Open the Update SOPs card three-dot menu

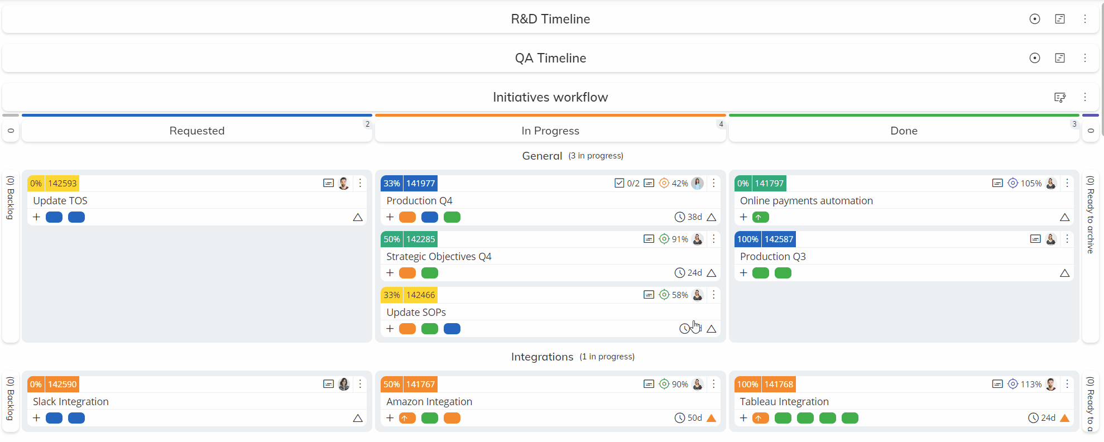[714, 295]
